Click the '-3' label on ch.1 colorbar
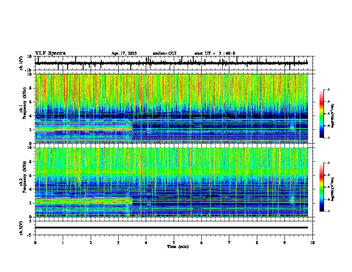 pos(328,89)
